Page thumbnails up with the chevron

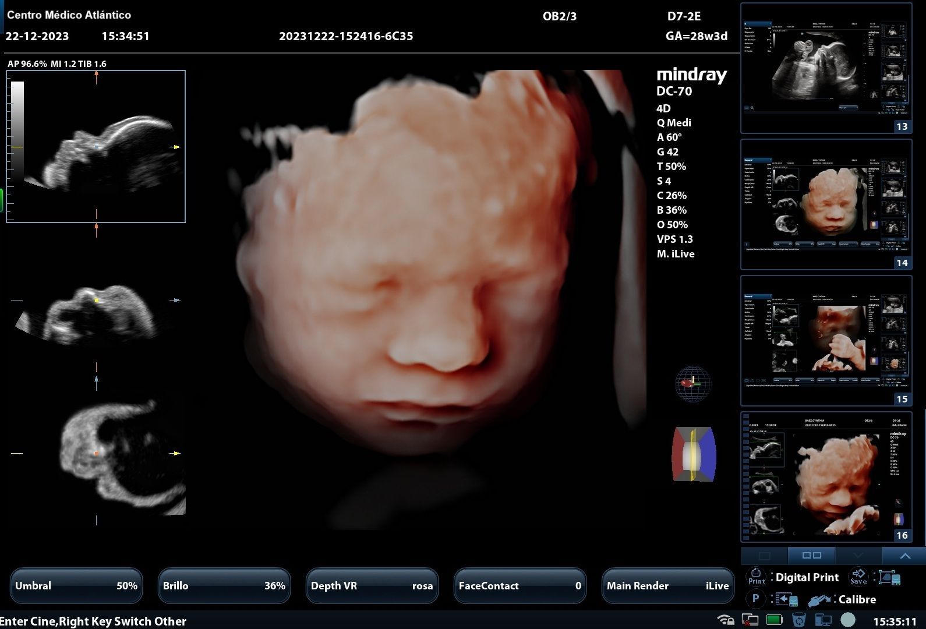click(x=904, y=556)
